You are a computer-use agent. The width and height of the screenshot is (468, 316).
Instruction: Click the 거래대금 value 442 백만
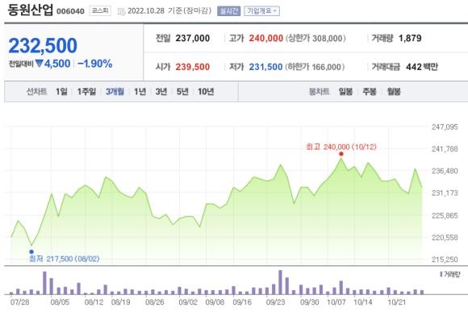[422, 67]
